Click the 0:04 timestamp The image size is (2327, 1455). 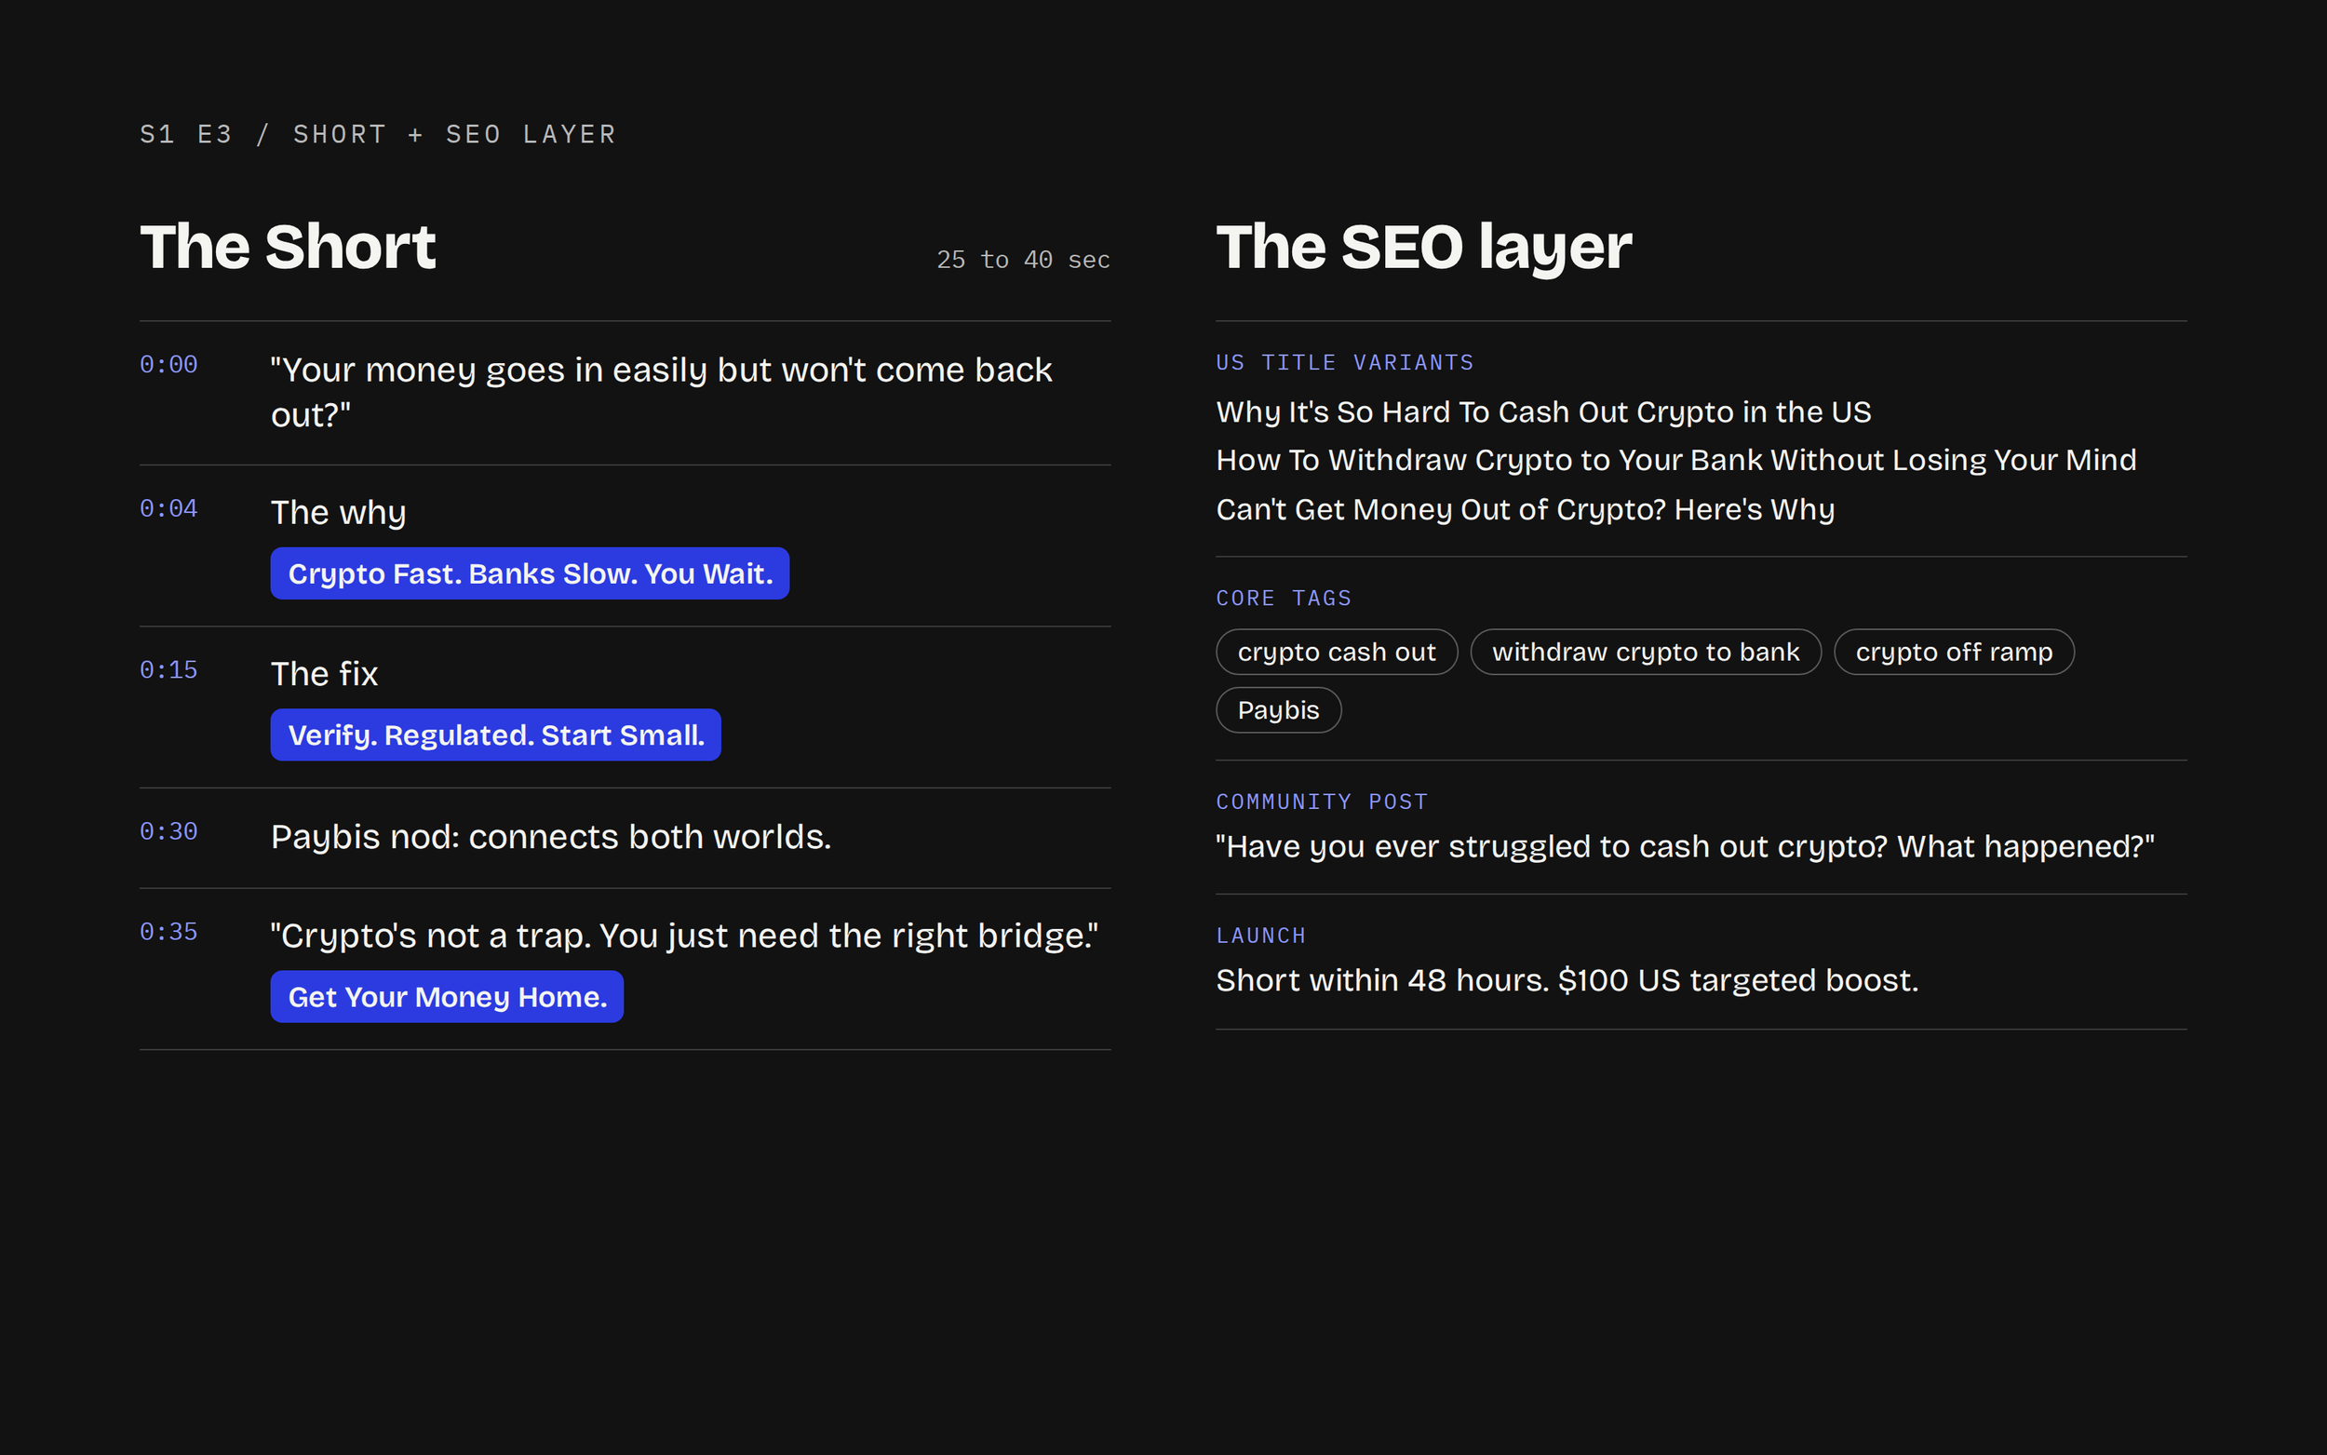coord(168,509)
